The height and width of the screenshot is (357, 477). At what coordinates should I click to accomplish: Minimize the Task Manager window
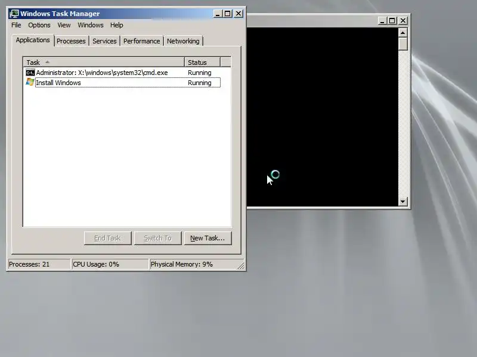(x=218, y=14)
